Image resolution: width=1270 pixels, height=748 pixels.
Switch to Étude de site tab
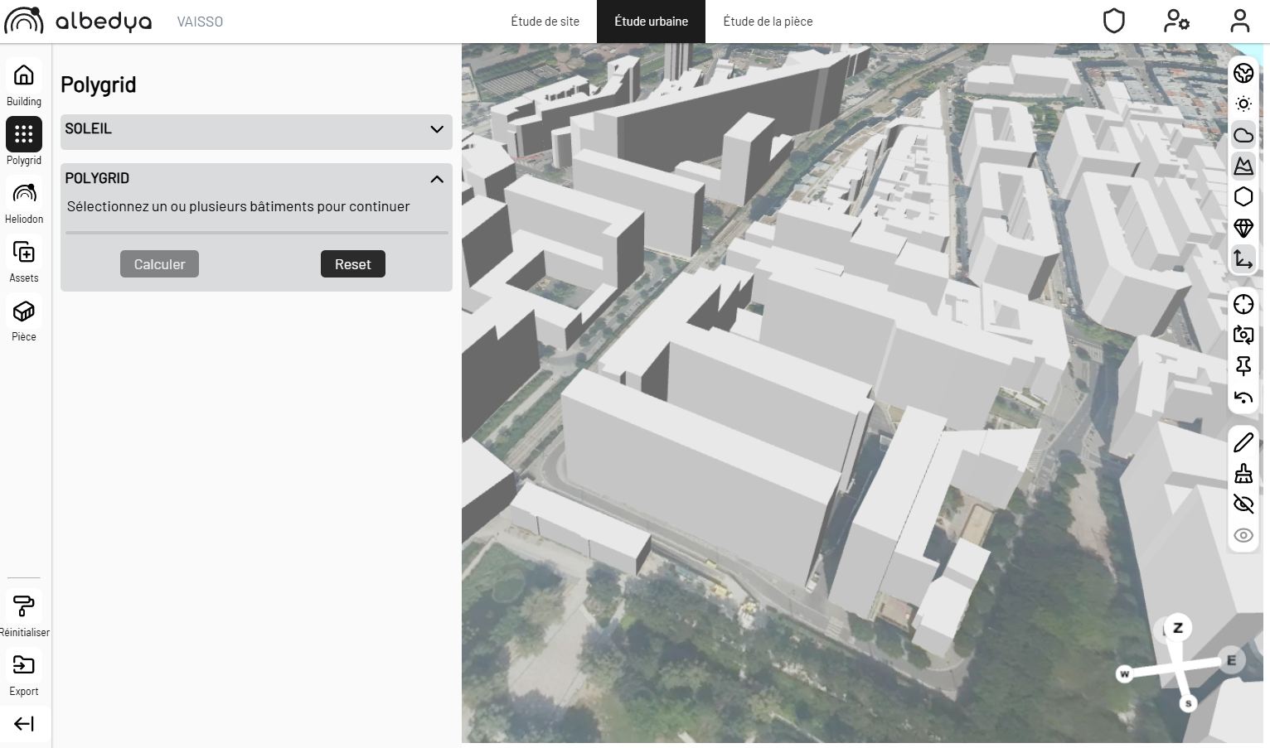click(x=545, y=22)
